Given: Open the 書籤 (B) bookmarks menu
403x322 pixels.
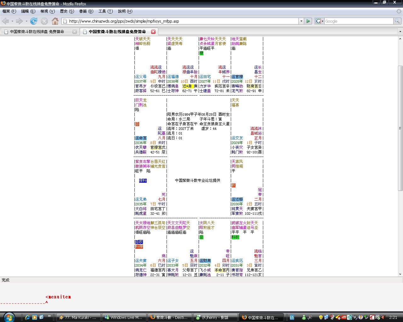Looking at the screenshot, I should [x=86, y=11].
